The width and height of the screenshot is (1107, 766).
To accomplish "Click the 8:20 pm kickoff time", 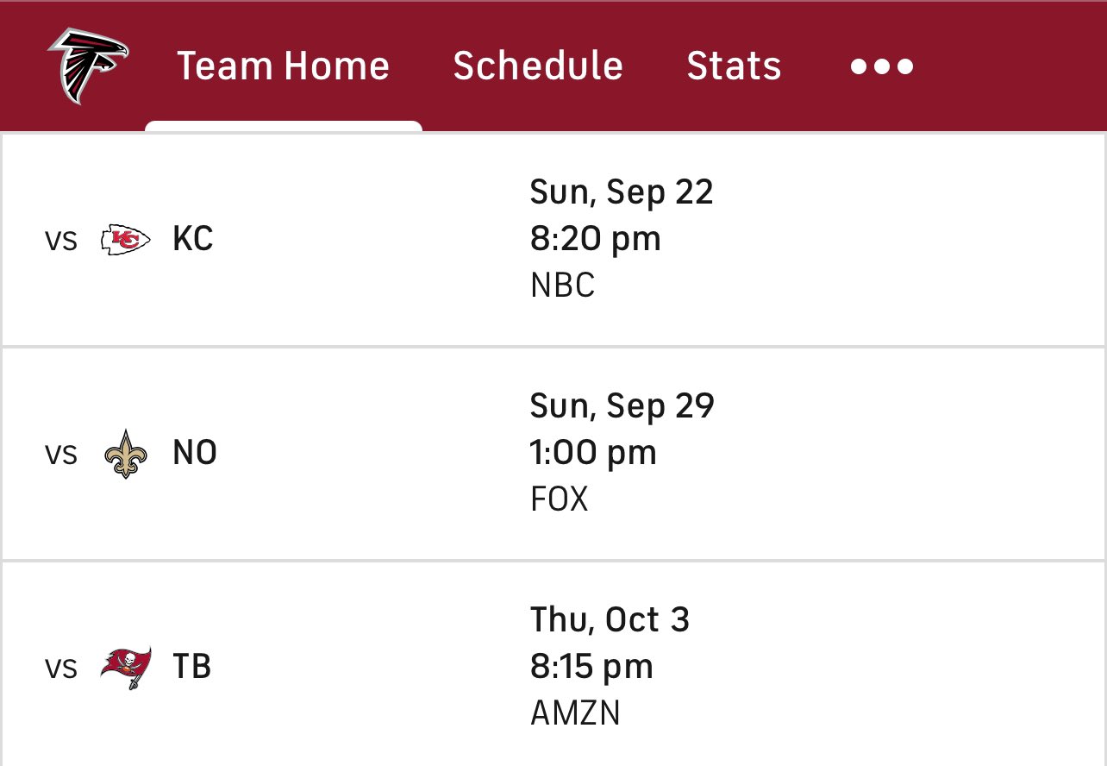I will [x=595, y=239].
